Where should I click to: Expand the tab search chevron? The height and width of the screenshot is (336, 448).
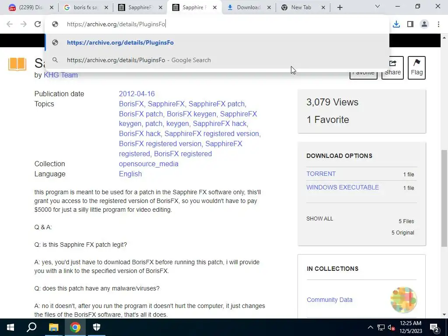pos(378,6)
